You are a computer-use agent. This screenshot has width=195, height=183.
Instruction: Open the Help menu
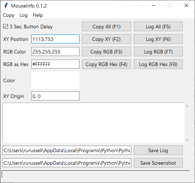[38, 15]
